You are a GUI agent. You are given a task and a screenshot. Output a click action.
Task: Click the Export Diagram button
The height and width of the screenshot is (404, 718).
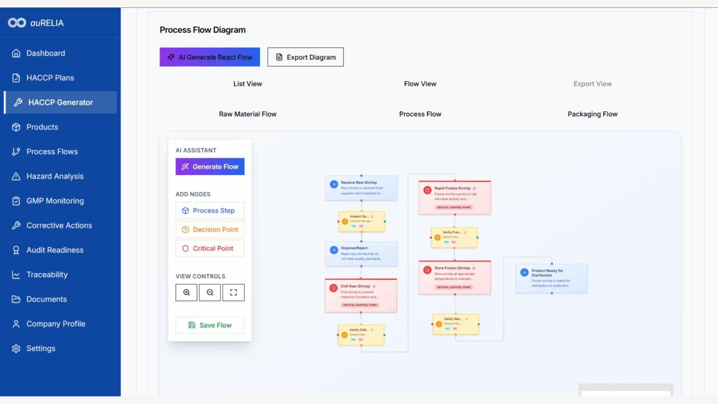click(x=305, y=57)
